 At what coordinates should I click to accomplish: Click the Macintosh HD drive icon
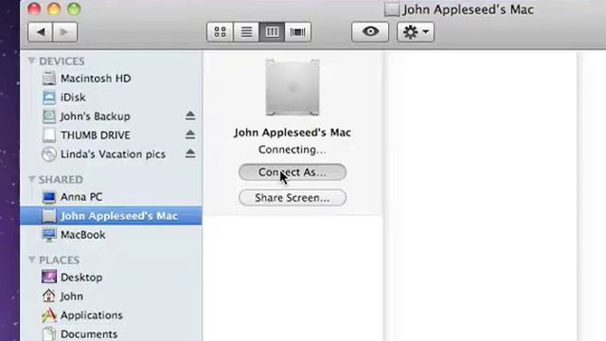coord(49,78)
